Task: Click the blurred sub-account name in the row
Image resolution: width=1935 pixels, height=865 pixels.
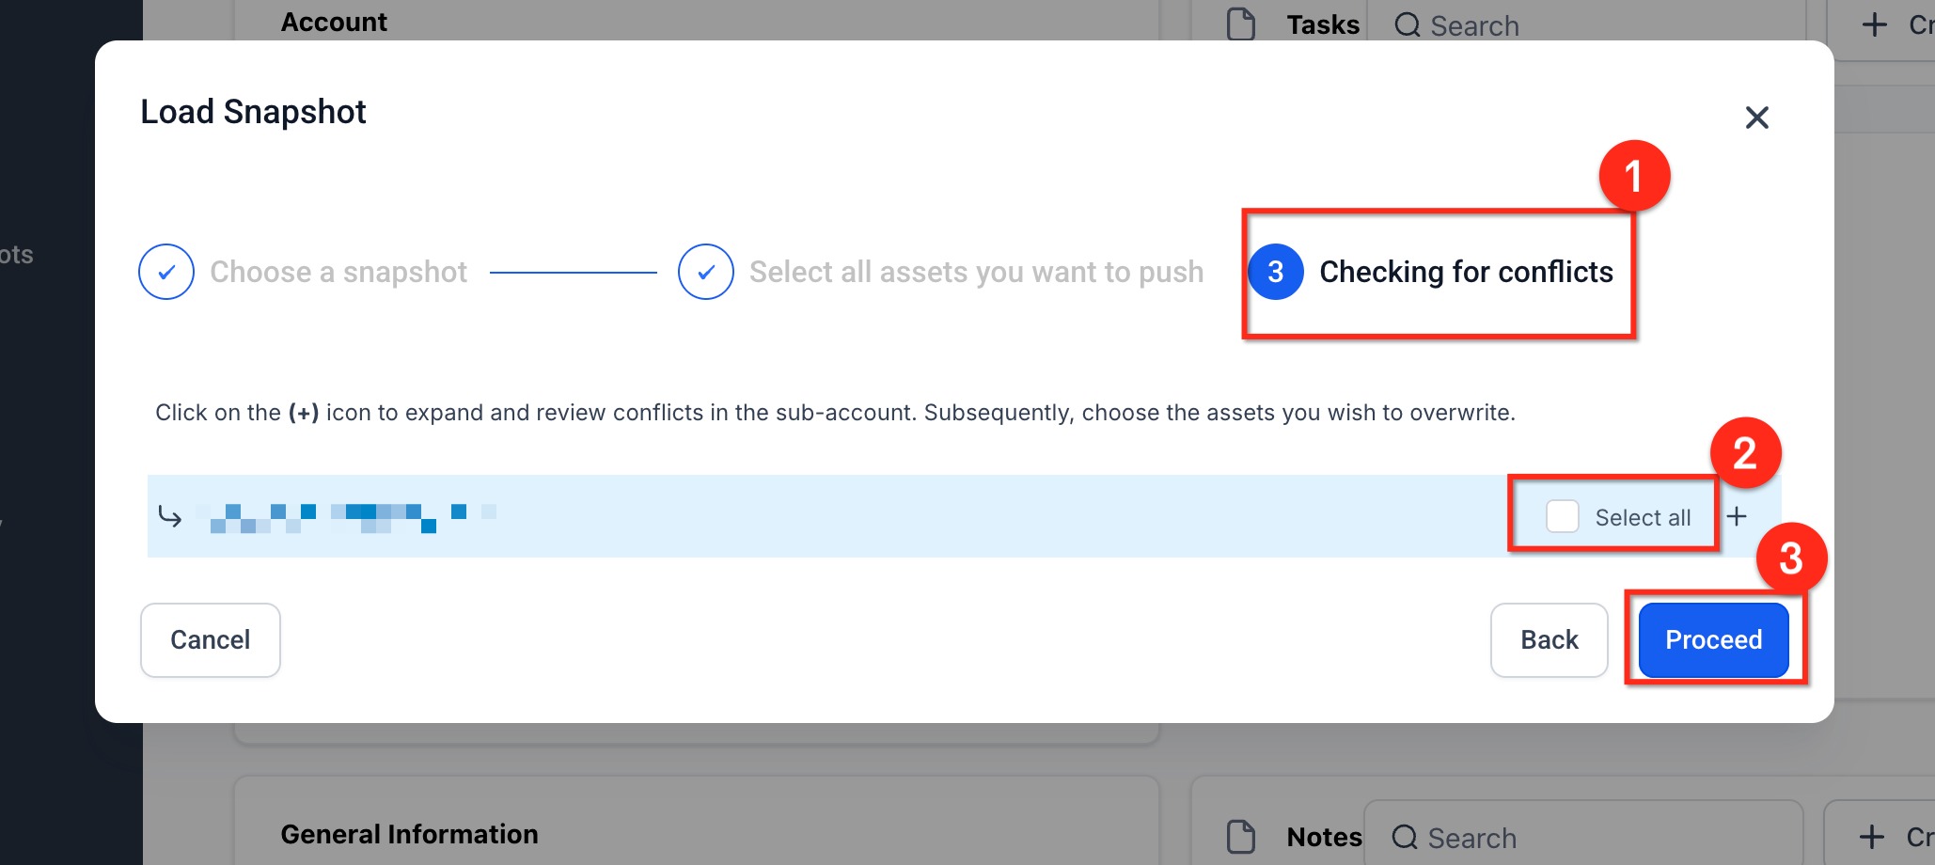Action: [x=346, y=516]
